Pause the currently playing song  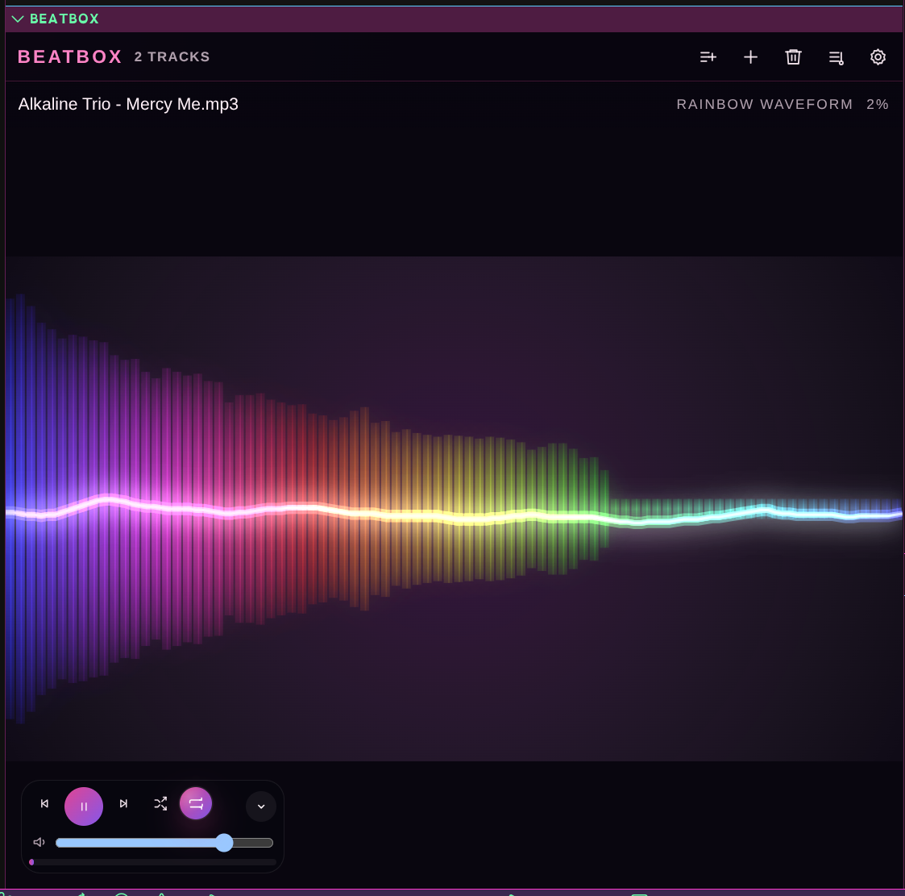click(84, 806)
